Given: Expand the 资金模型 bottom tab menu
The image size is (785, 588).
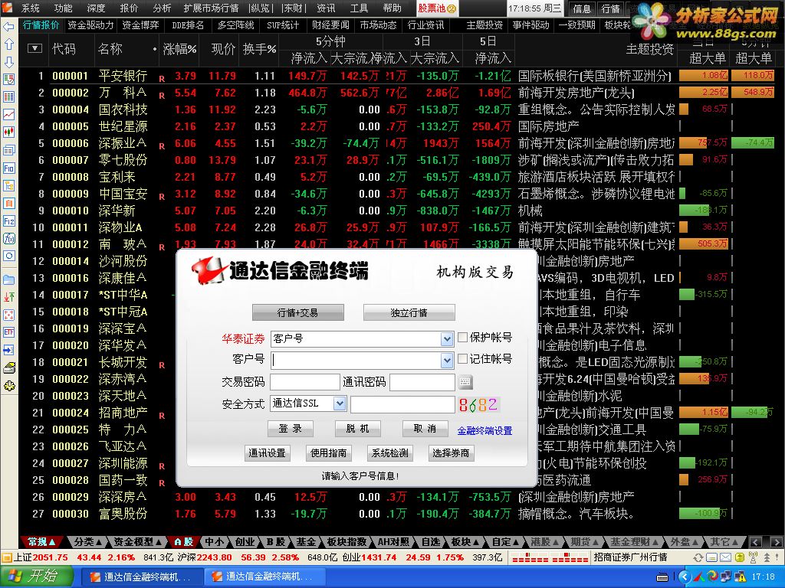Looking at the screenshot, I should pos(138,541).
